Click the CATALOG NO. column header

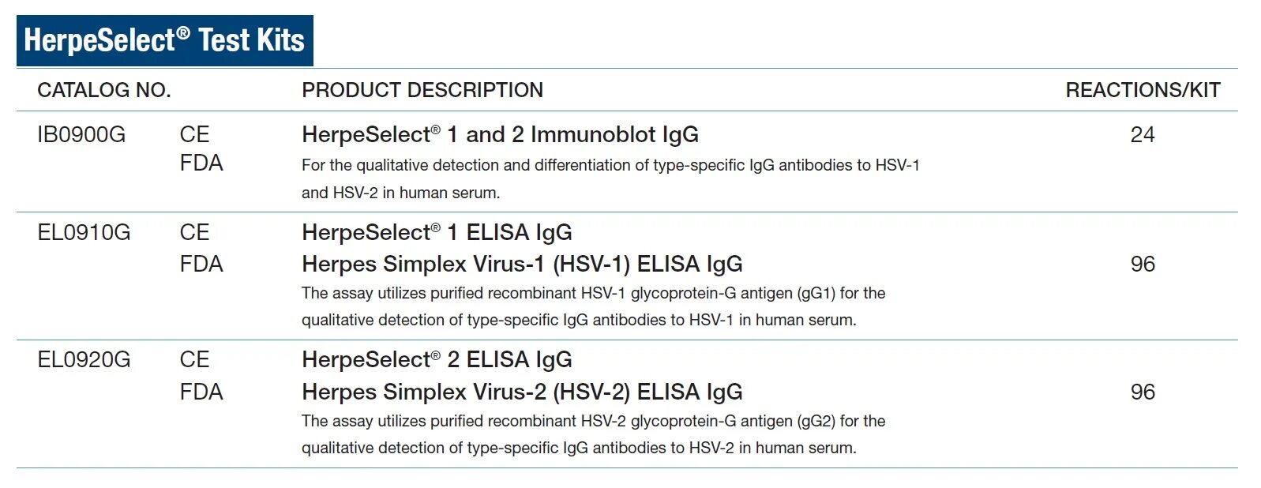104,90
